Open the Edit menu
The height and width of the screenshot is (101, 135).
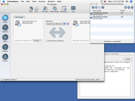28,1
